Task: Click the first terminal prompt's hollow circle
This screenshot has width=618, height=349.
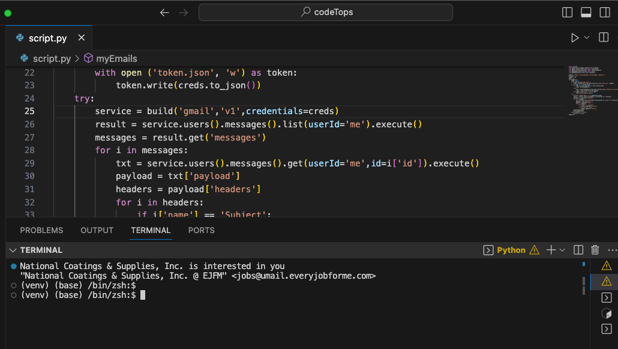Action: (x=14, y=285)
